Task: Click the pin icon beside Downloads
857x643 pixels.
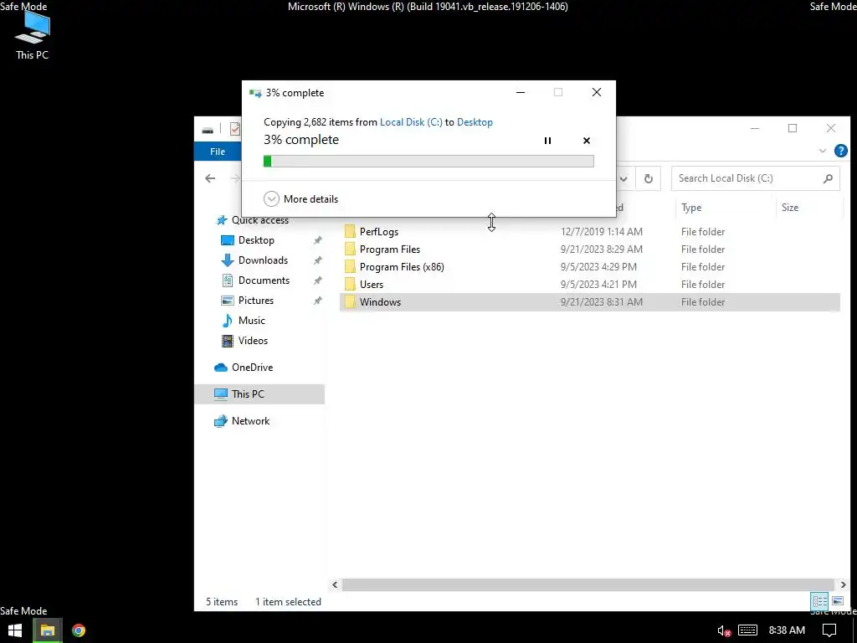Action: pyautogui.click(x=317, y=261)
